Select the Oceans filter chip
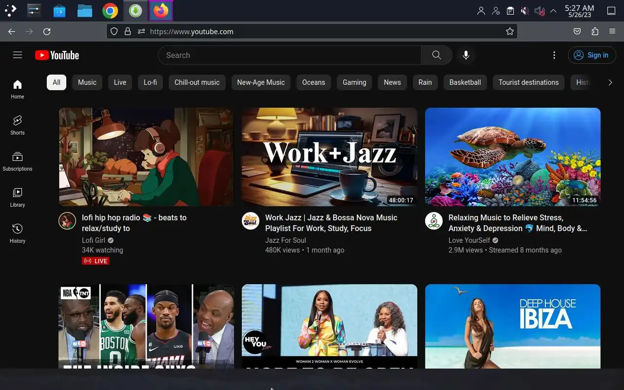The image size is (624, 390). click(x=313, y=82)
